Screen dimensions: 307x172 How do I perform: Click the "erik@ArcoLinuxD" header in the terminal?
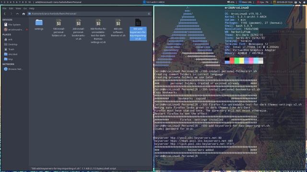[x=236, y=8]
